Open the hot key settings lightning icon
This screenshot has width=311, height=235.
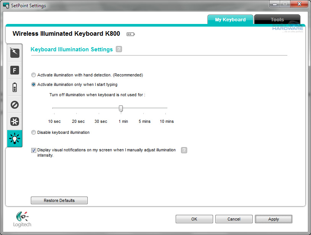[14, 52]
